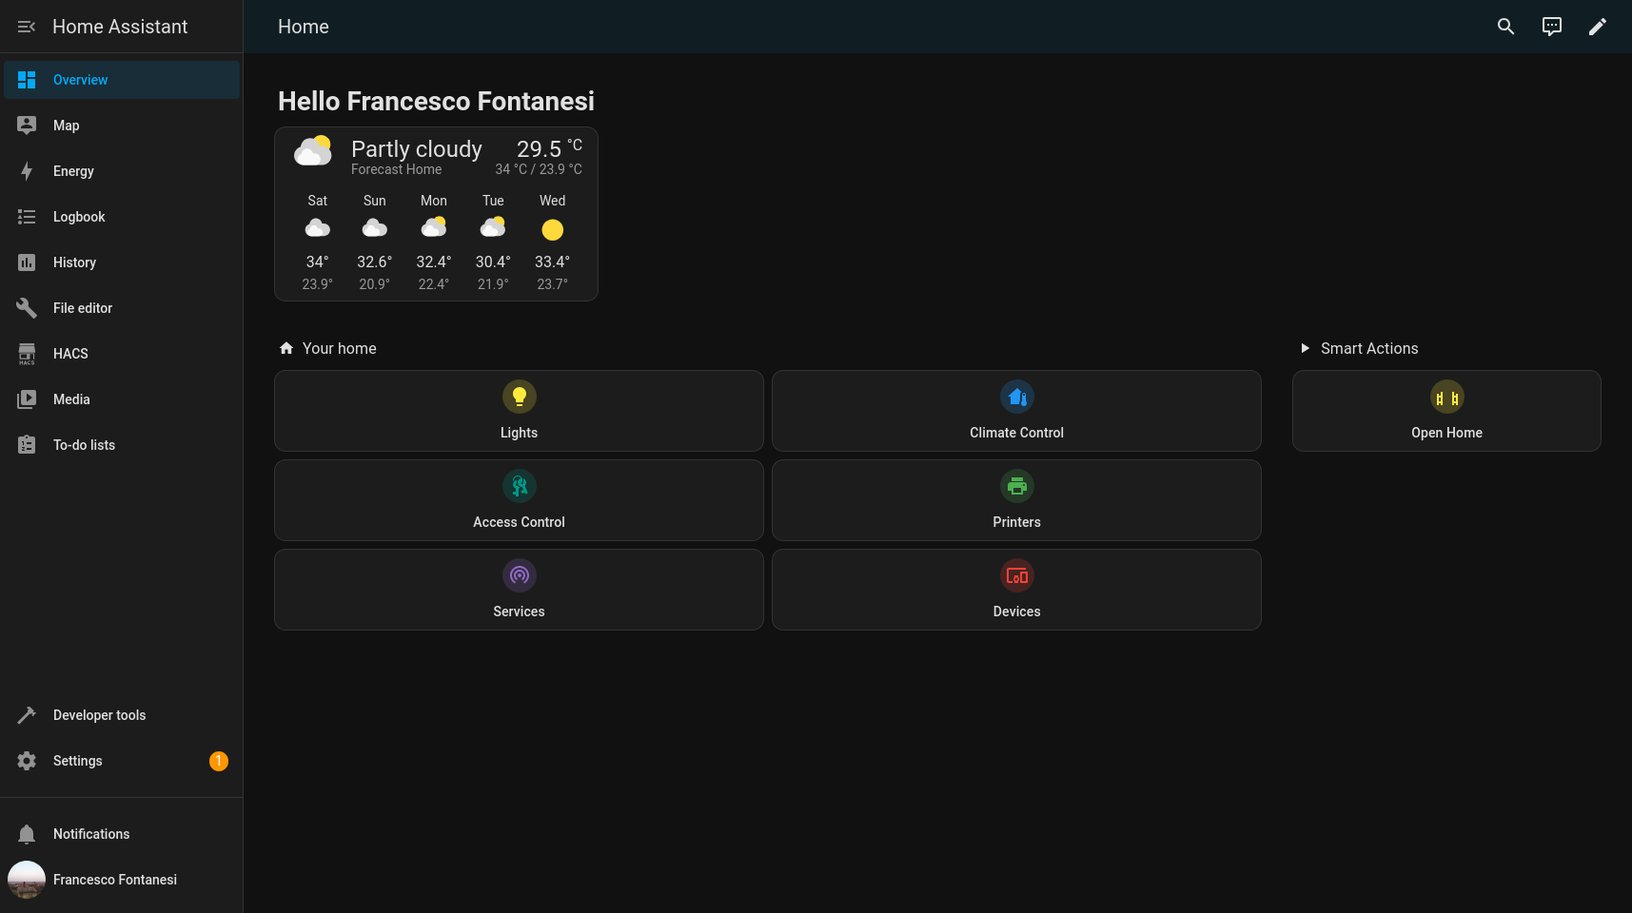Click the Devices icon
The height and width of the screenshot is (913, 1632).
(x=1016, y=576)
